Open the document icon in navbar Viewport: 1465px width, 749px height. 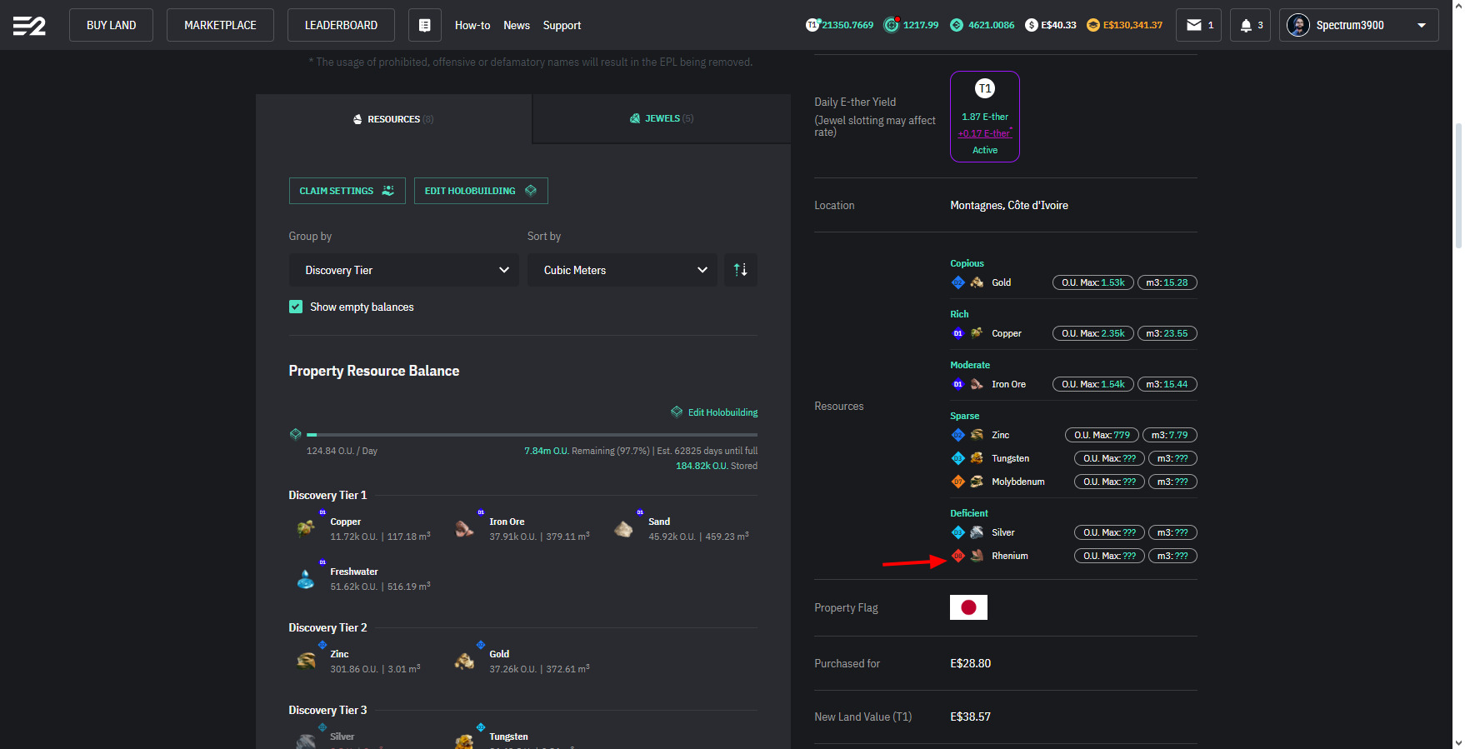pos(424,25)
